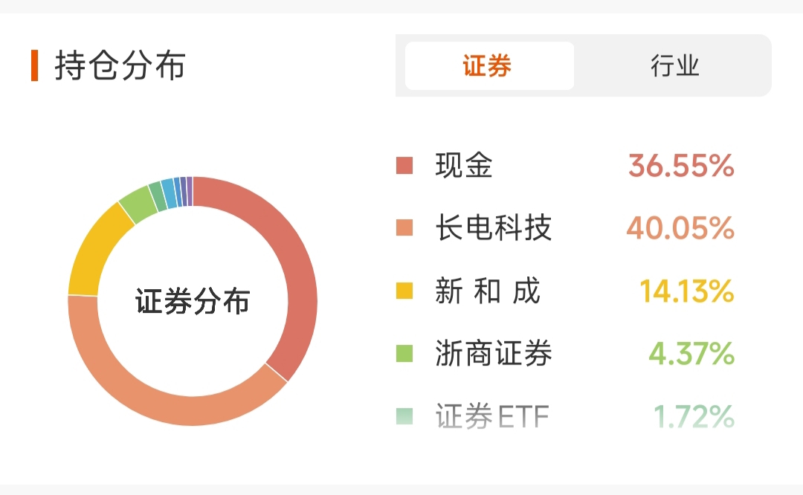
Task: Switch to the 证券 tab
Action: (x=489, y=66)
